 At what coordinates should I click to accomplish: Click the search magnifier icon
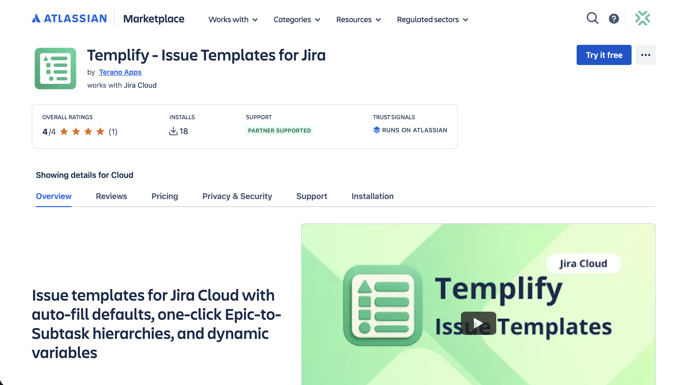pos(593,18)
